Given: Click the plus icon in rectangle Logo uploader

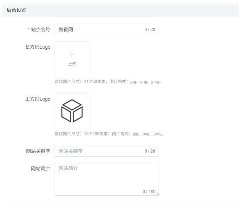Looking at the screenshot, I should [x=72, y=55].
